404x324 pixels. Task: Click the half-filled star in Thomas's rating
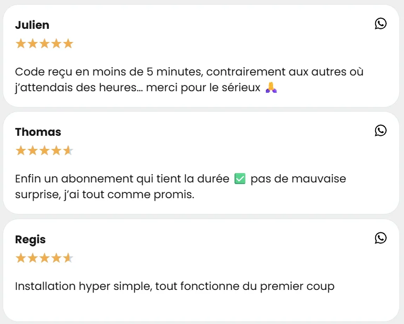tap(68, 151)
